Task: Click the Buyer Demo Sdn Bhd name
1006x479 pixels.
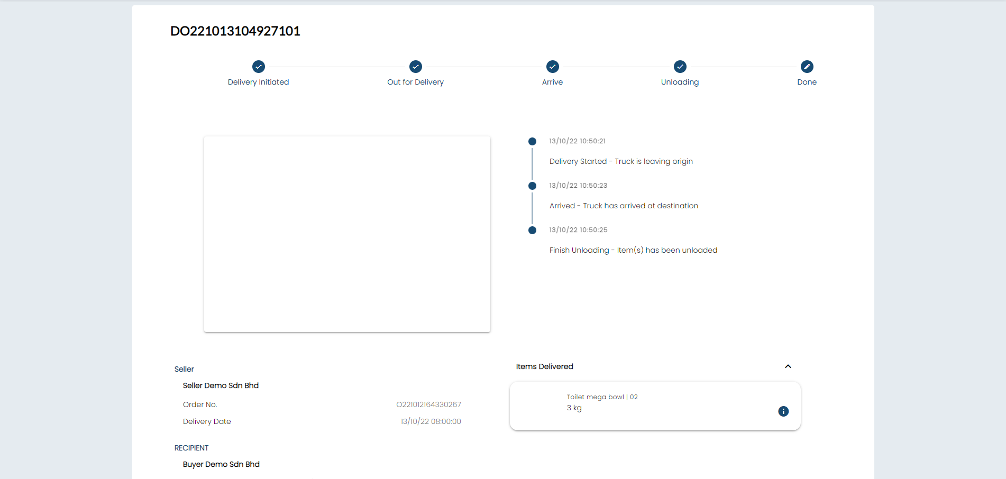Action: coord(221,464)
